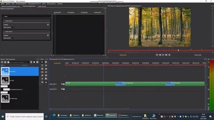Uncheck Enabled under Video Track 0
The image size is (214, 120).
point(12,25)
